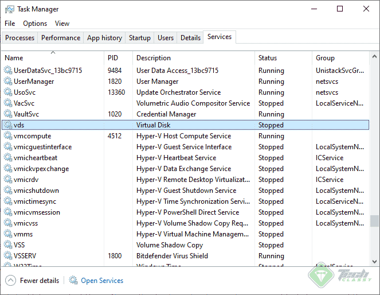Image resolution: width=380 pixels, height=295 pixels.
Task: Click the Open Services gear icon
Action: tap(73, 280)
